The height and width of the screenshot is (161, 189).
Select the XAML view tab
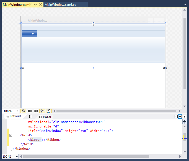(45, 117)
